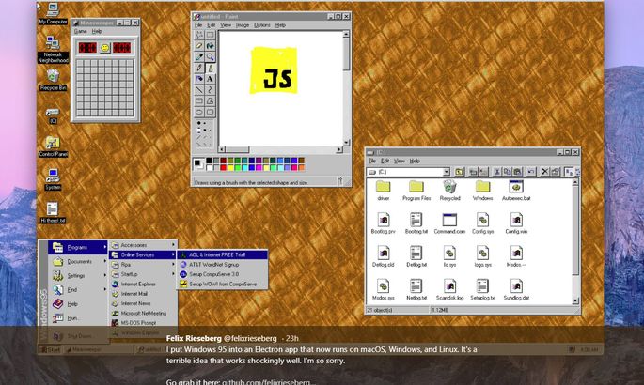Open the Game menu in Minesweeper
The height and width of the screenshot is (385, 644).
[x=81, y=31]
